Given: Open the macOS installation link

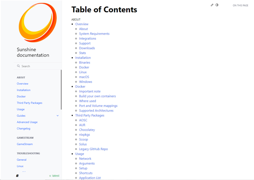Looking at the screenshot, I should click(84, 77).
